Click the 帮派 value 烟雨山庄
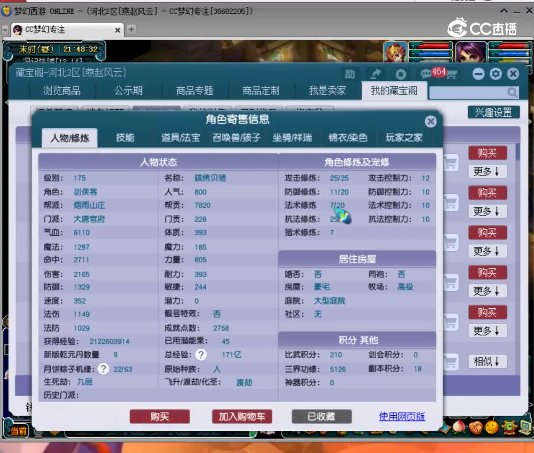The height and width of the screenshot is (453, 534). pos(89,205)
